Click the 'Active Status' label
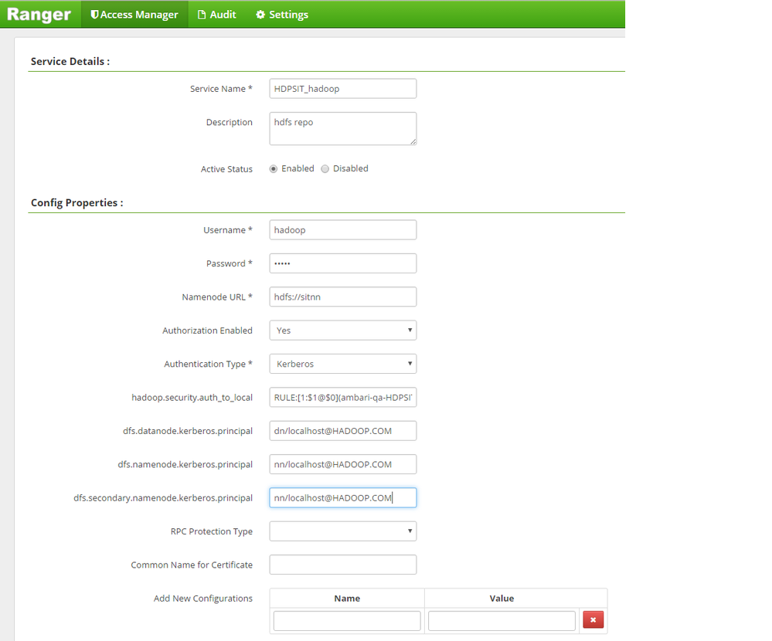 click(226, 168)
